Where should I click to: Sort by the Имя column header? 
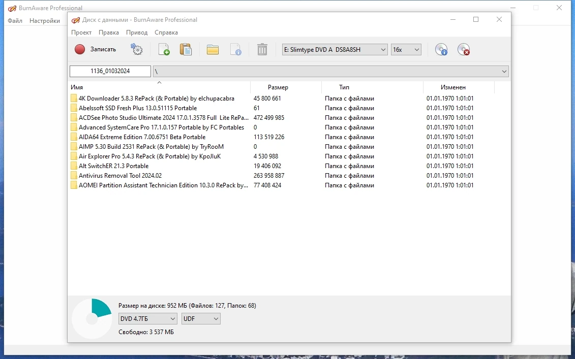click(x=159, y=87)
